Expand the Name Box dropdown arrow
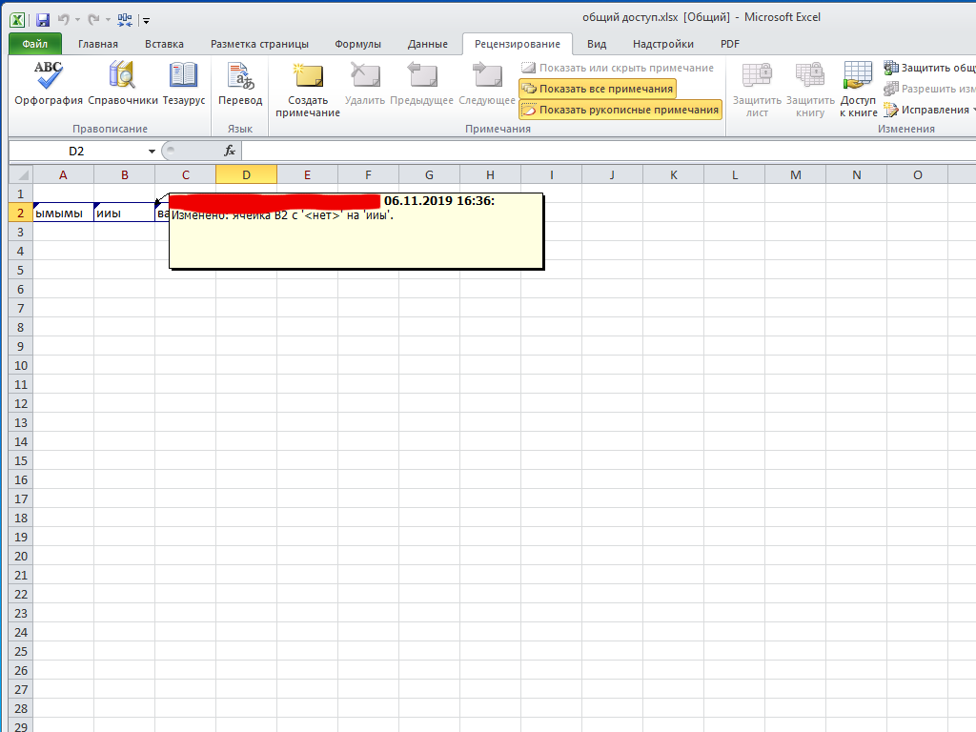976x732 pixels. tap(152, 152)
